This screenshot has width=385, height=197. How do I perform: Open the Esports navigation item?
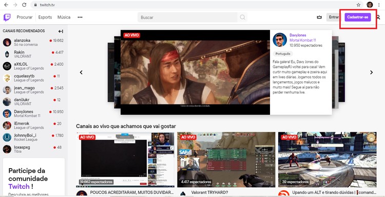45,17
